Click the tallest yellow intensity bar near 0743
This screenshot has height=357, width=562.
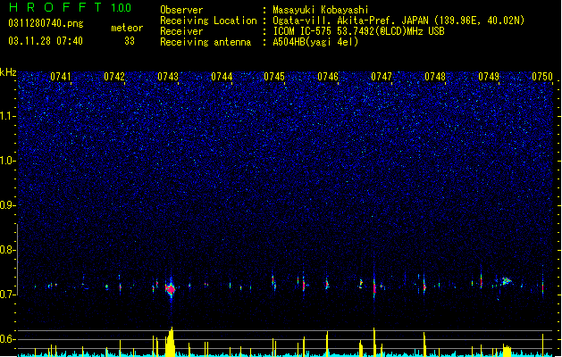pos(171,341)
